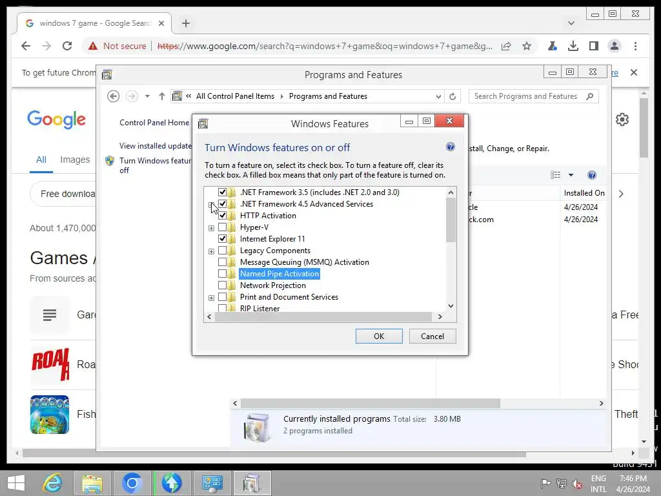Screen dimensions: 661x496
Task: Confirm Windows Features with OK
Action: pos(379,336)
